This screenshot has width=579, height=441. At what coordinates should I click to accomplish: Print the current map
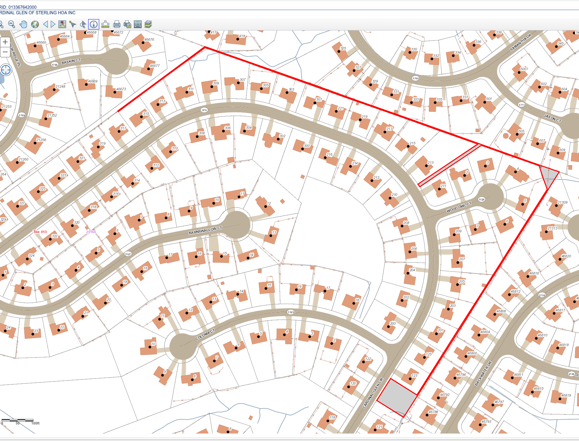pos(117,24)
